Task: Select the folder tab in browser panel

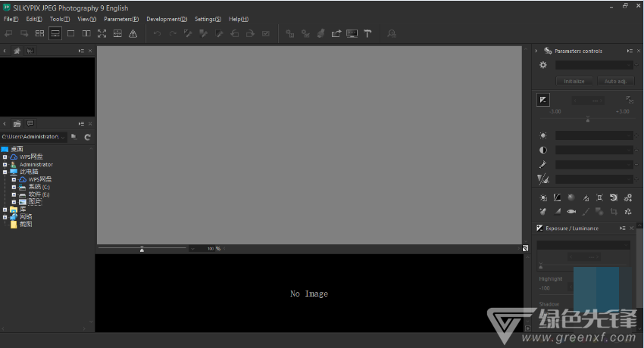Action: [17, 124]
